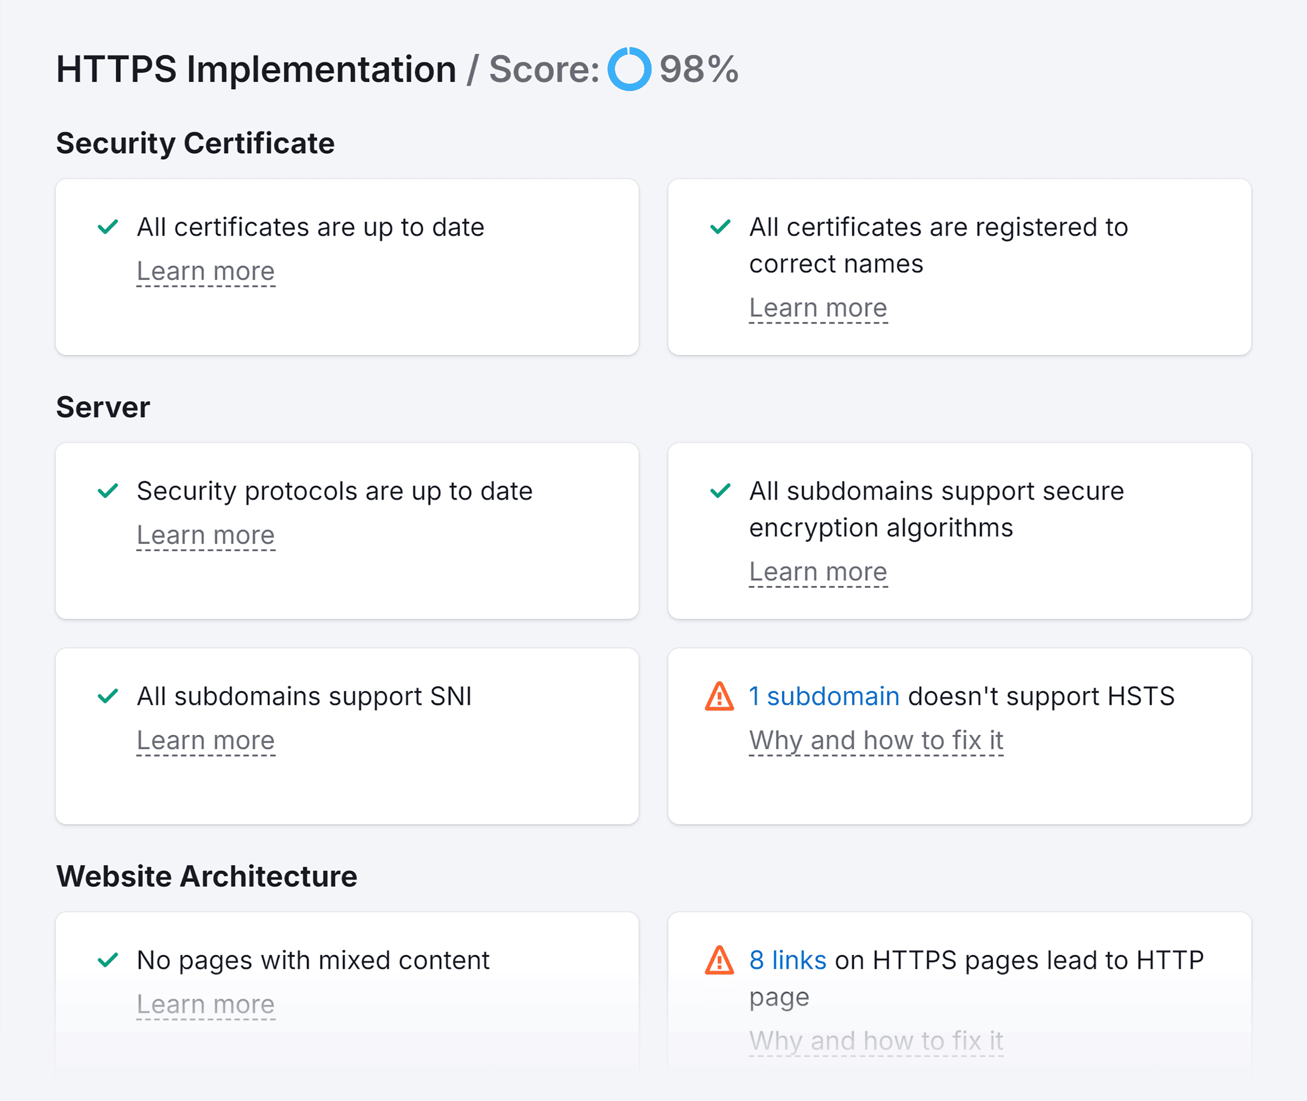
Task: Open Learn more under 'registered to correct names'
Action: pos(818,308)
